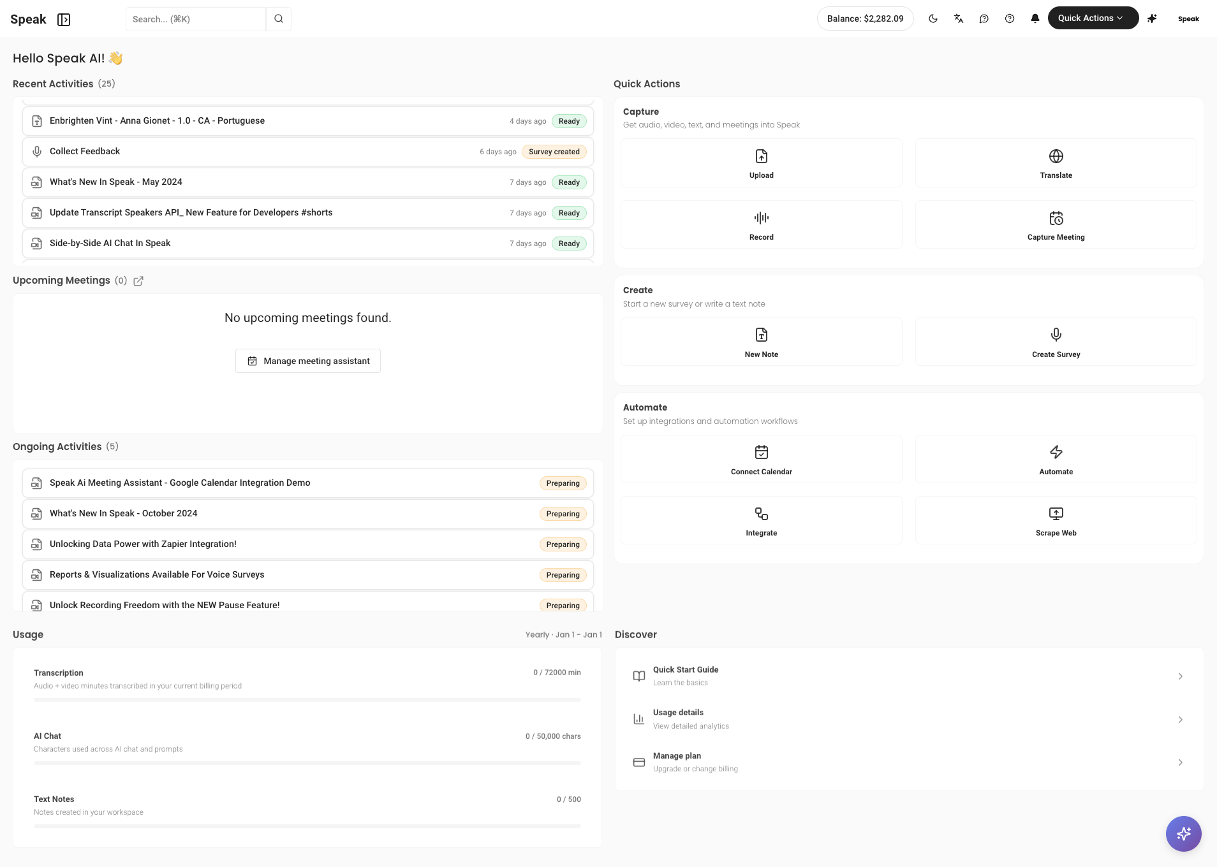Click the Text Notes usage progress bar

(307, 826)
